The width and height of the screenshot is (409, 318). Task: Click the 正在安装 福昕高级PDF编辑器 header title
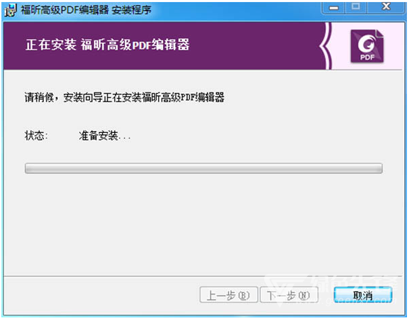tap(107, 45)
